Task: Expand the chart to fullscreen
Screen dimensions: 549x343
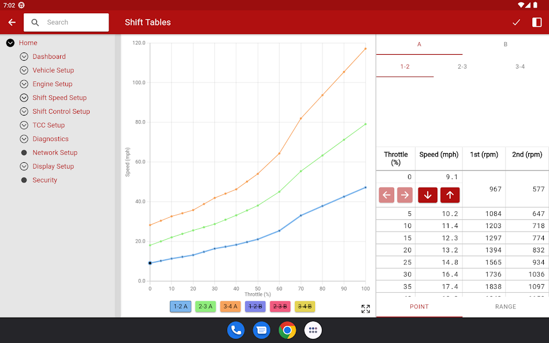Action: coord(365,309)
